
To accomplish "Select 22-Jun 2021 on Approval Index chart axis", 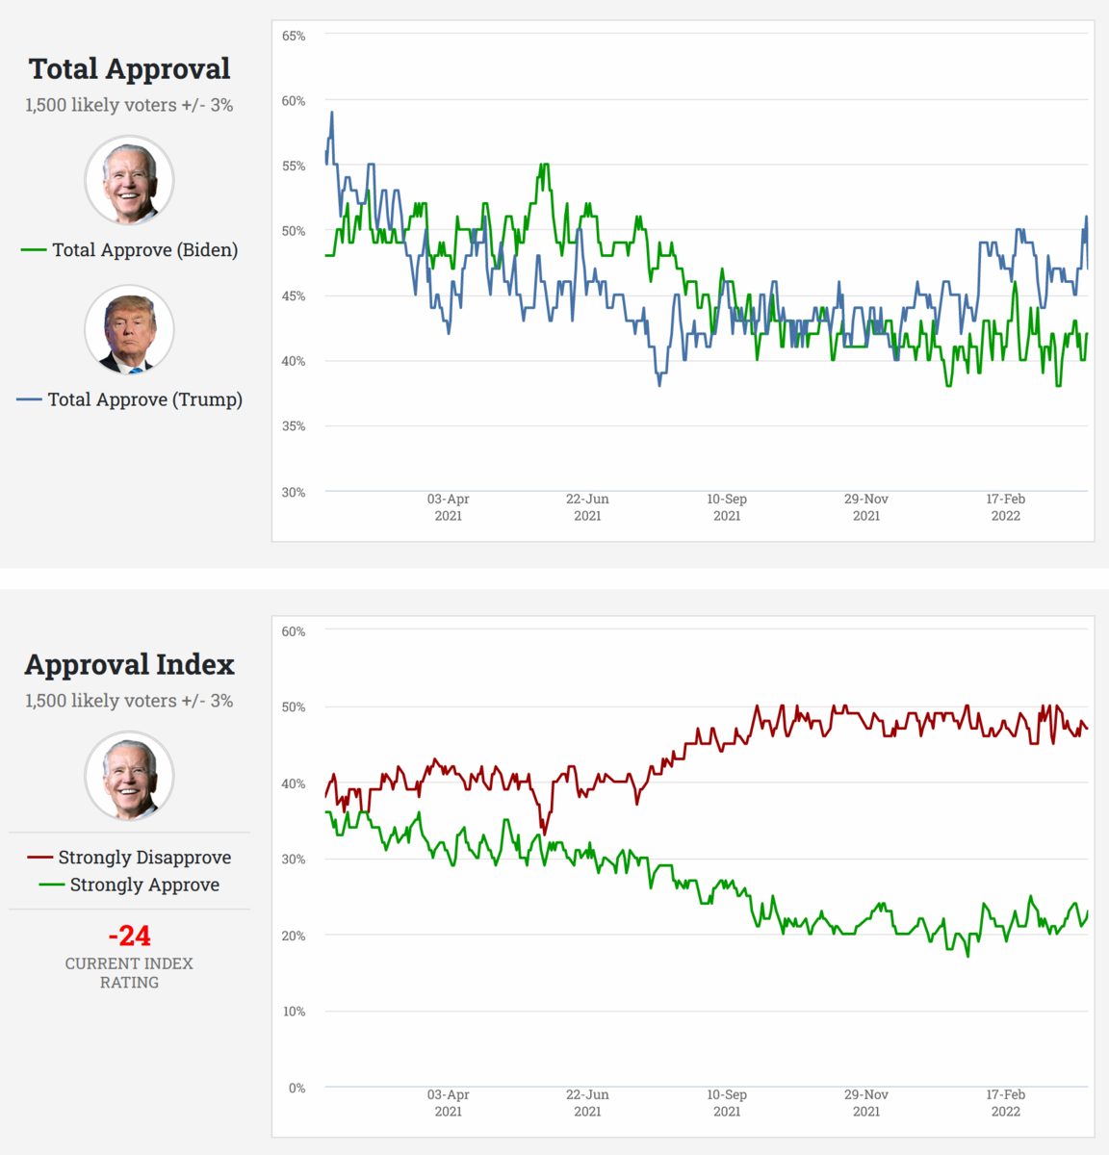I will pos(587,1103).
